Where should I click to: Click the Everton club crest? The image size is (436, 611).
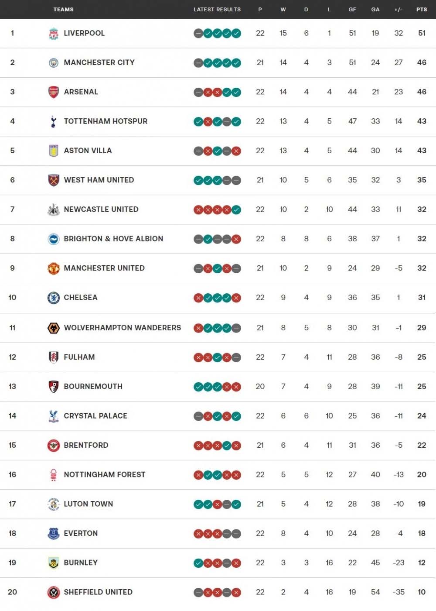click(x=54, y=533)
